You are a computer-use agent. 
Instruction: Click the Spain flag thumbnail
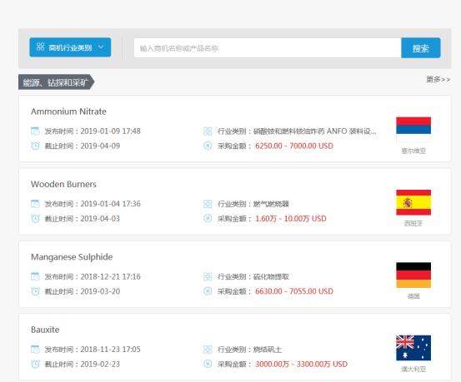[x=413, y=202]
